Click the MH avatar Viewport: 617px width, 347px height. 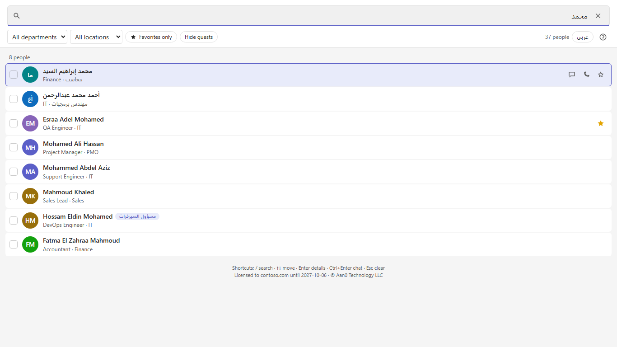click(30, 147)
